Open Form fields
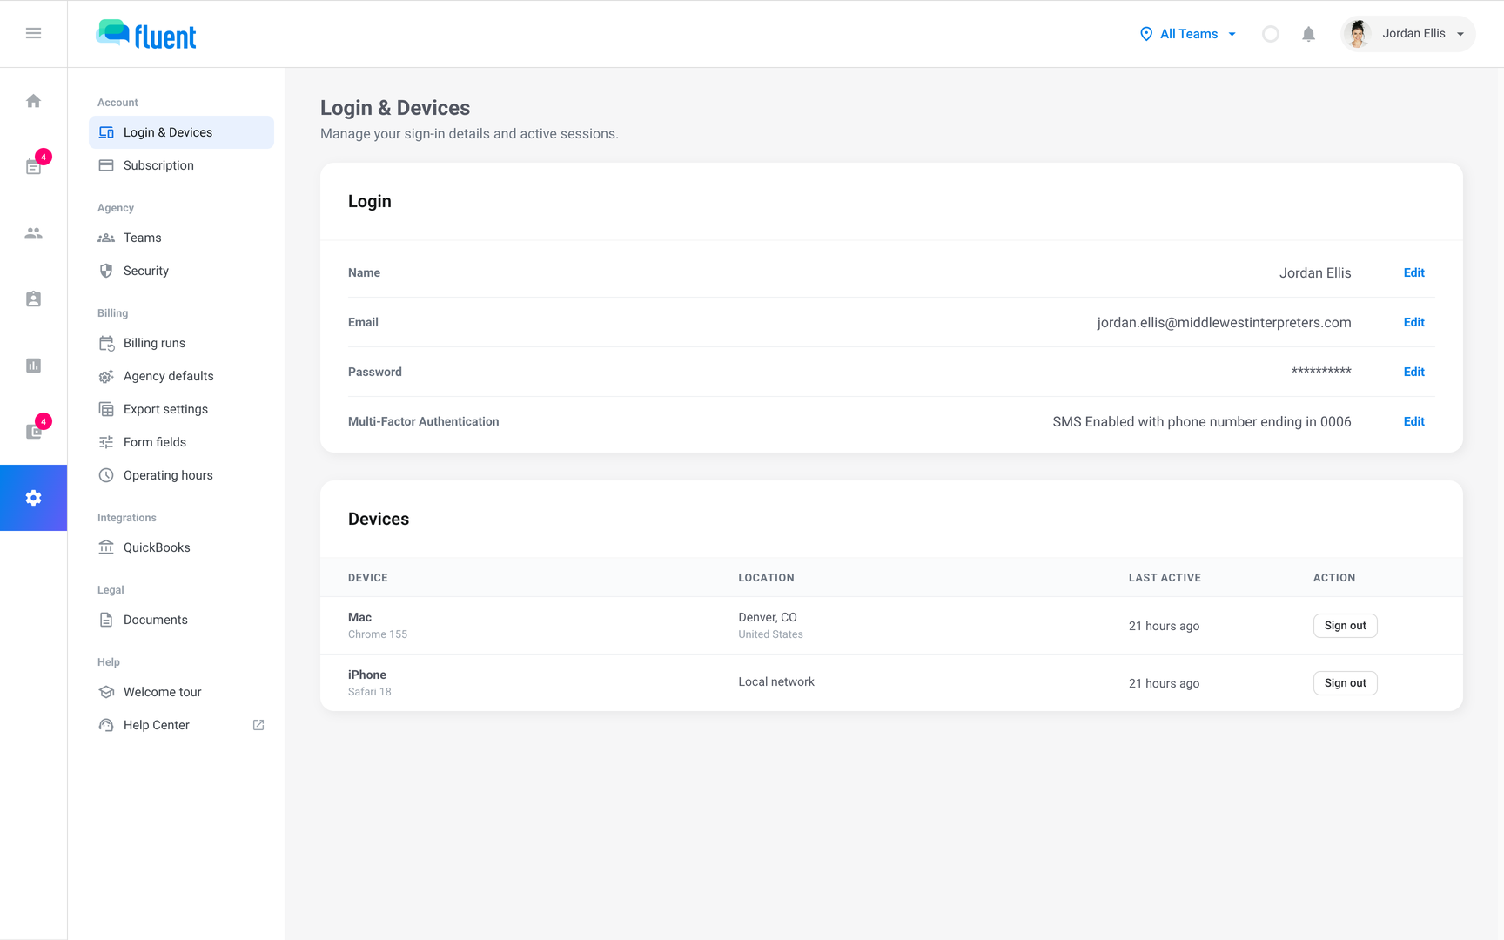 pos(181,442)
